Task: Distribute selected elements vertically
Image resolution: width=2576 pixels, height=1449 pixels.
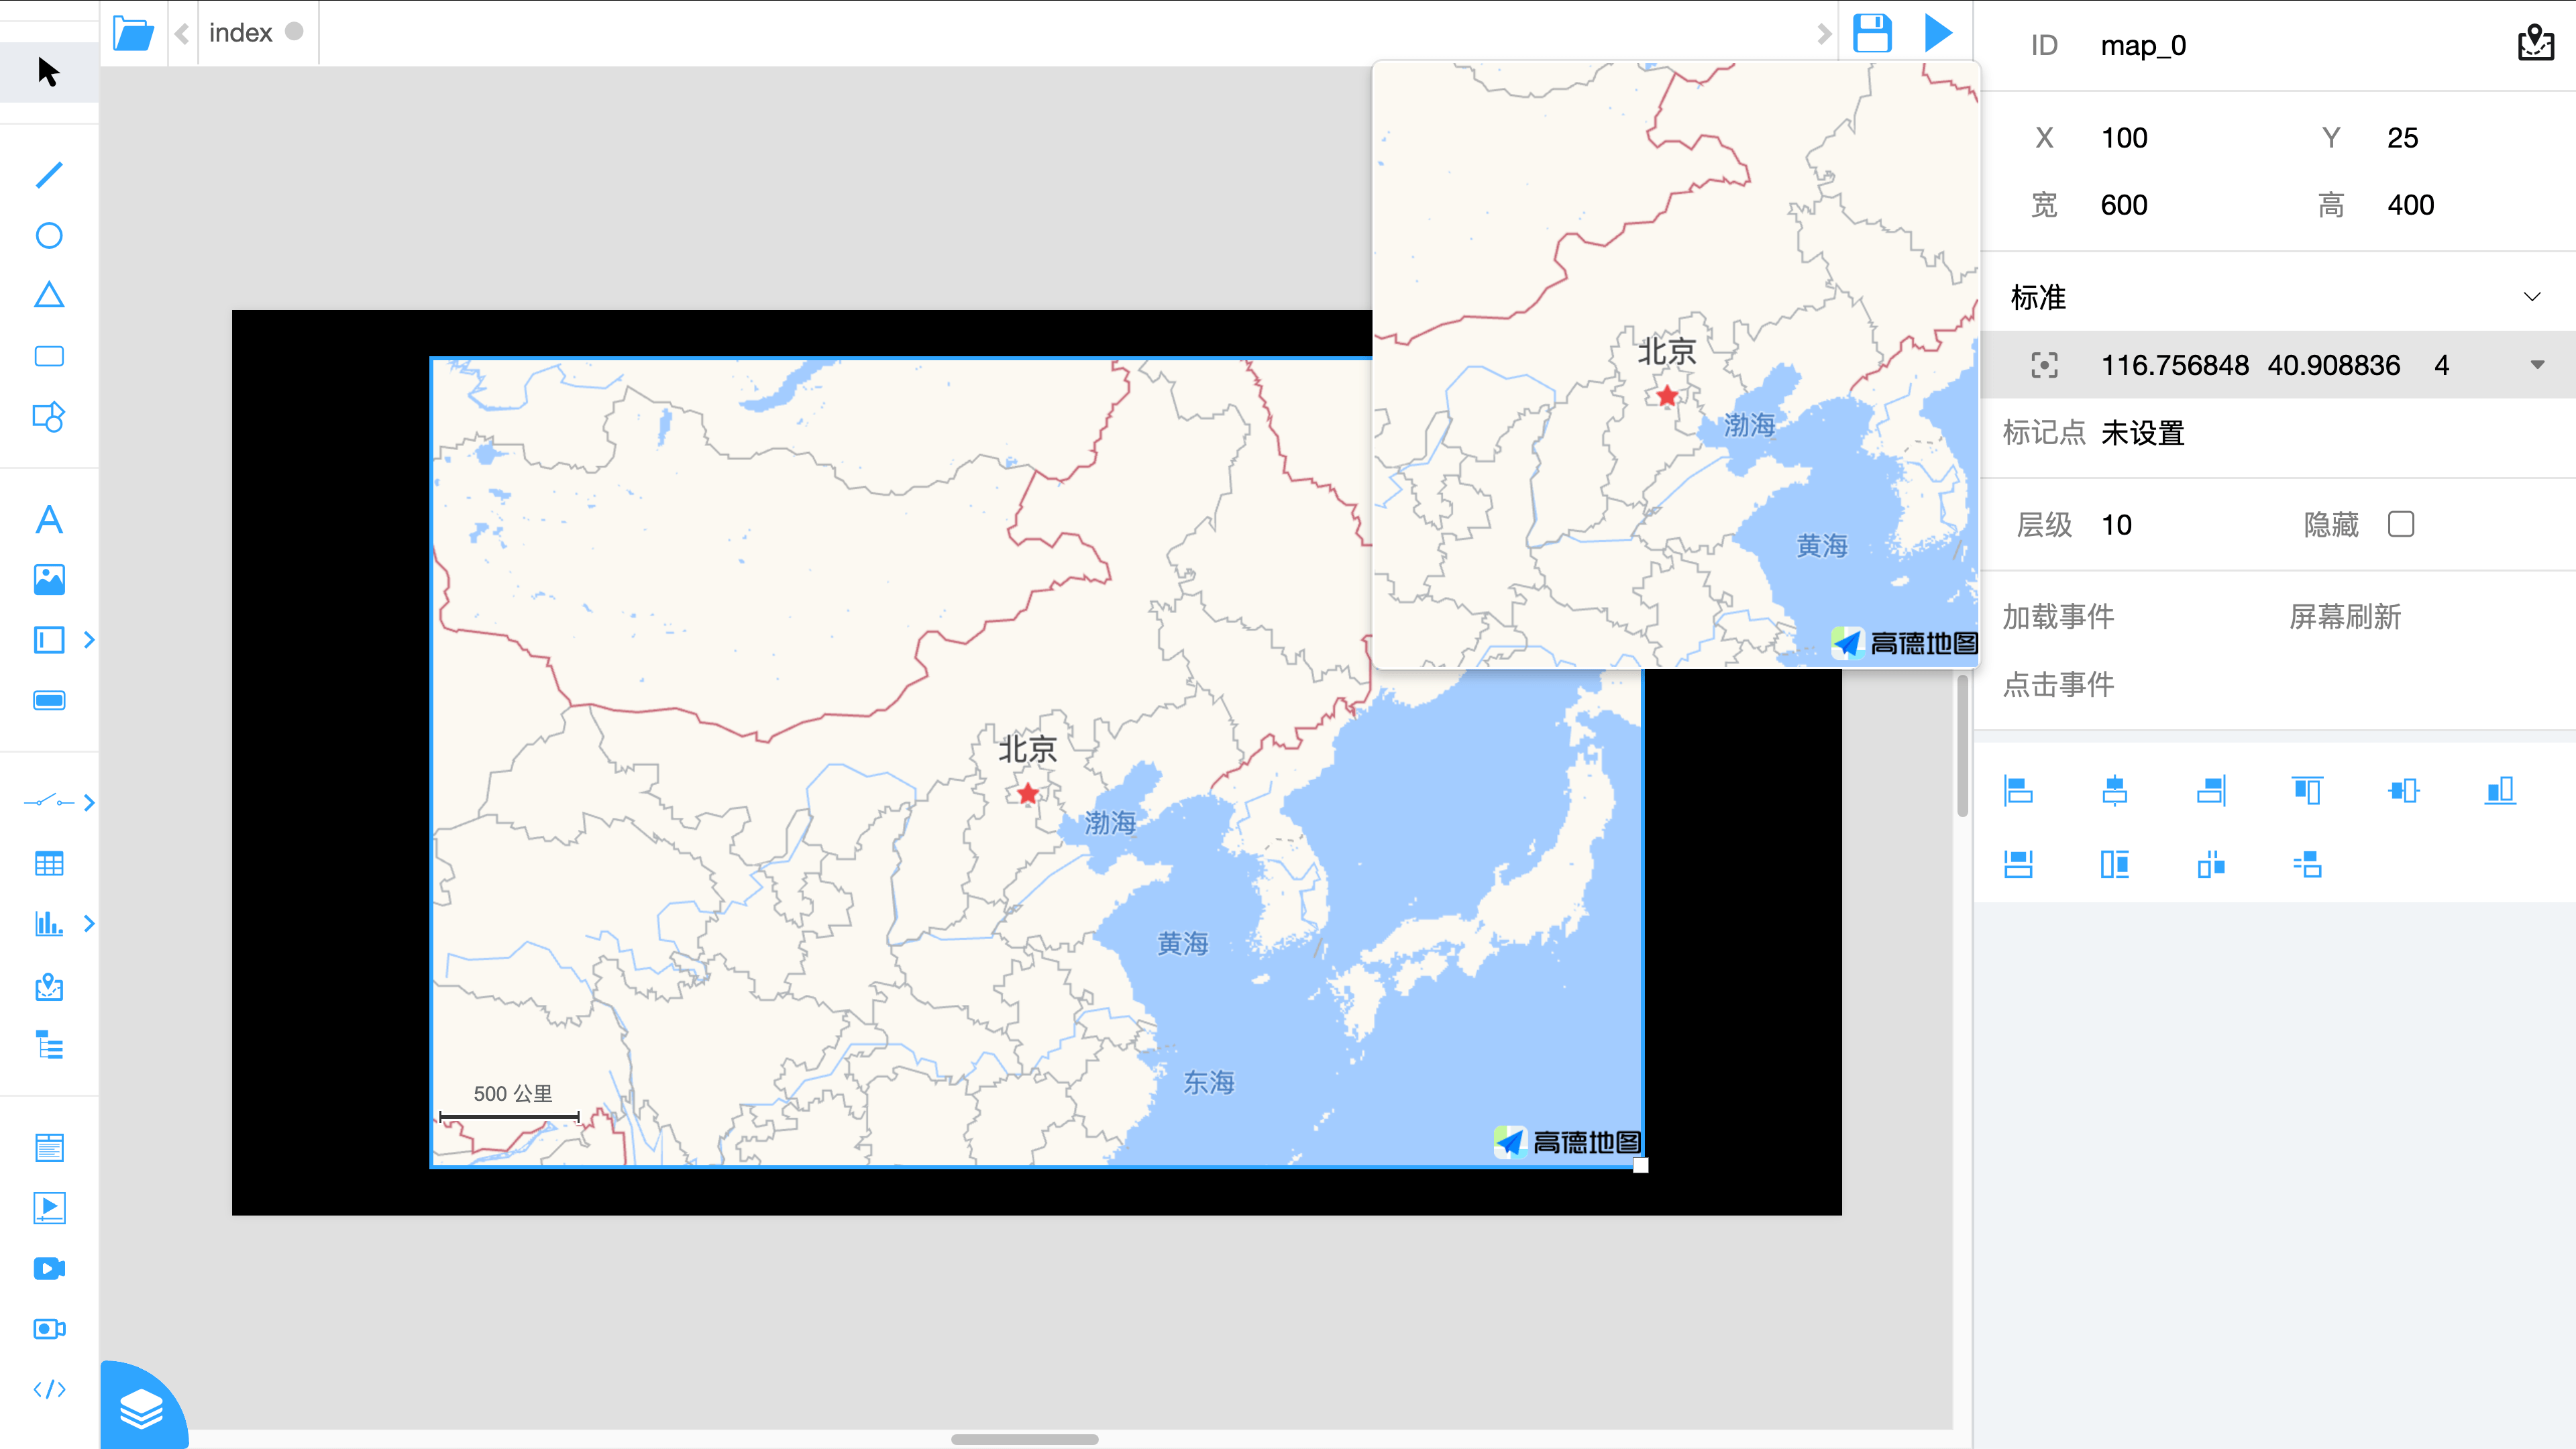Action: click(x=2307, y=864)
